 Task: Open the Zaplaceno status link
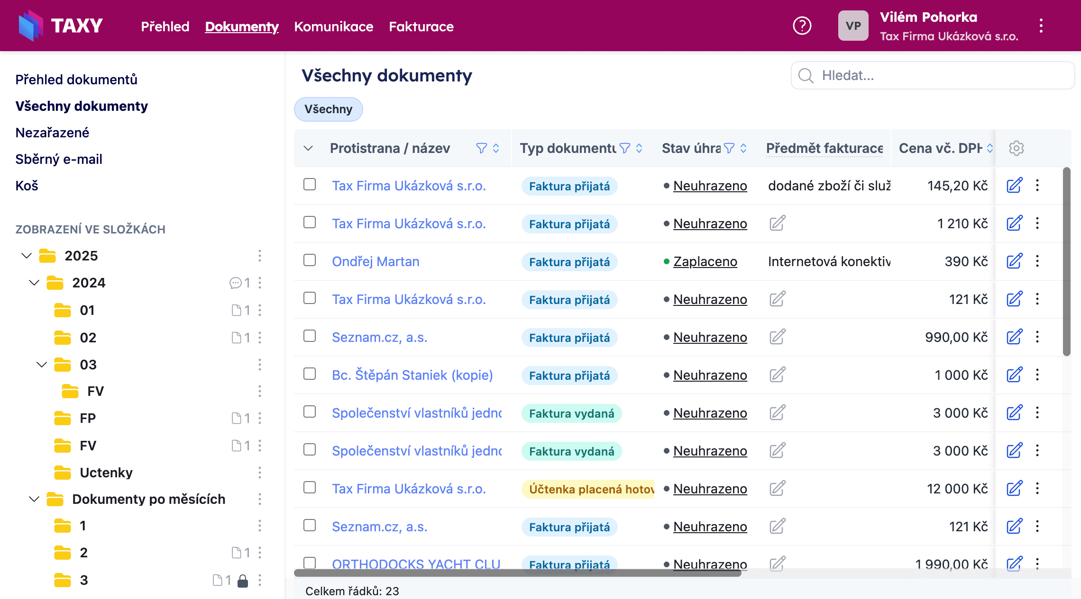click(705, 261)
